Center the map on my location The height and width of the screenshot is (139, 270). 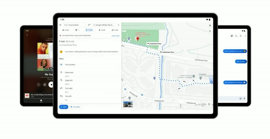(209, 104)
